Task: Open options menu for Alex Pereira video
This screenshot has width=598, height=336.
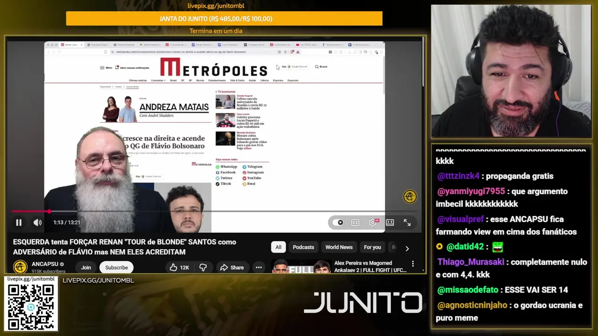Action: tap(413, 264)
